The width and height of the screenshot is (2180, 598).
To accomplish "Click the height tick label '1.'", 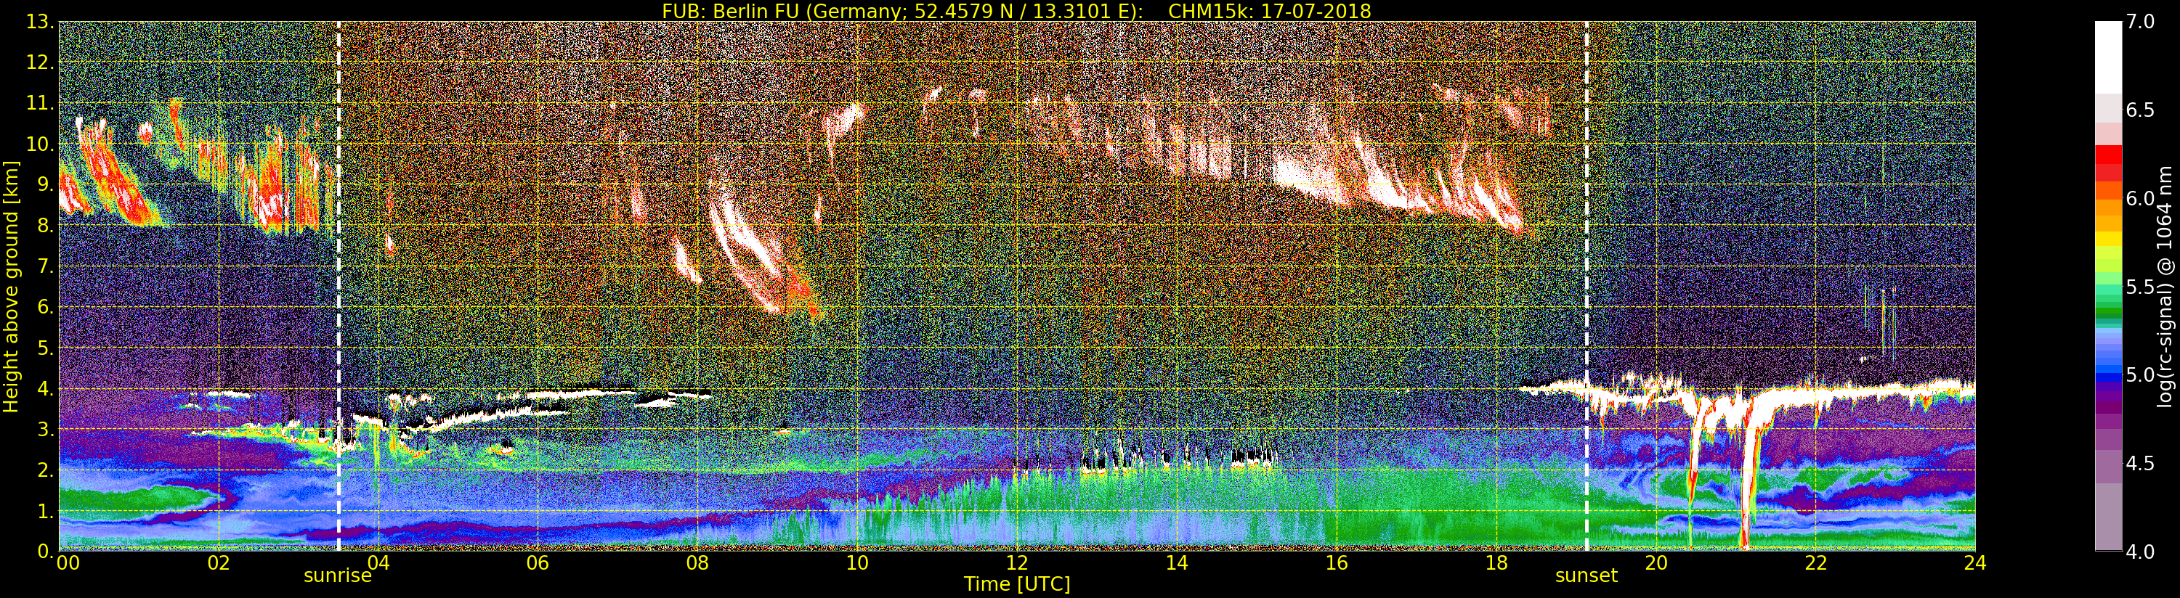I will pos(46,511).
